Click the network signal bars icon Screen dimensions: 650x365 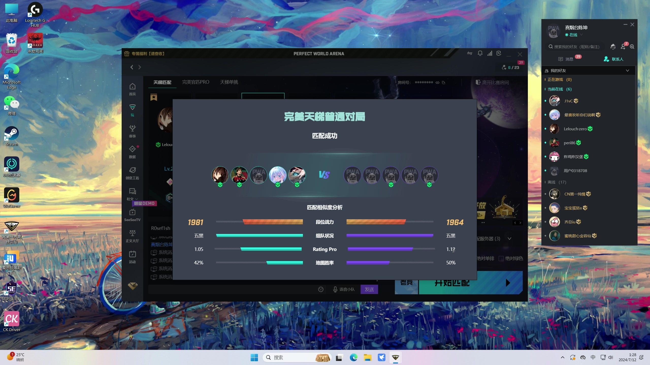coord(490,53)
